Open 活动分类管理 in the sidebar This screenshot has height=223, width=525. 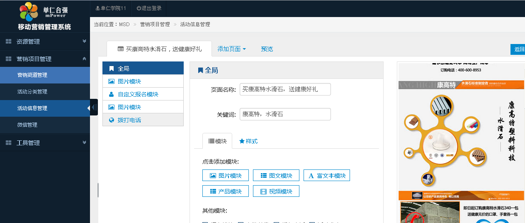pyautogui.click(x=32, y=92)
